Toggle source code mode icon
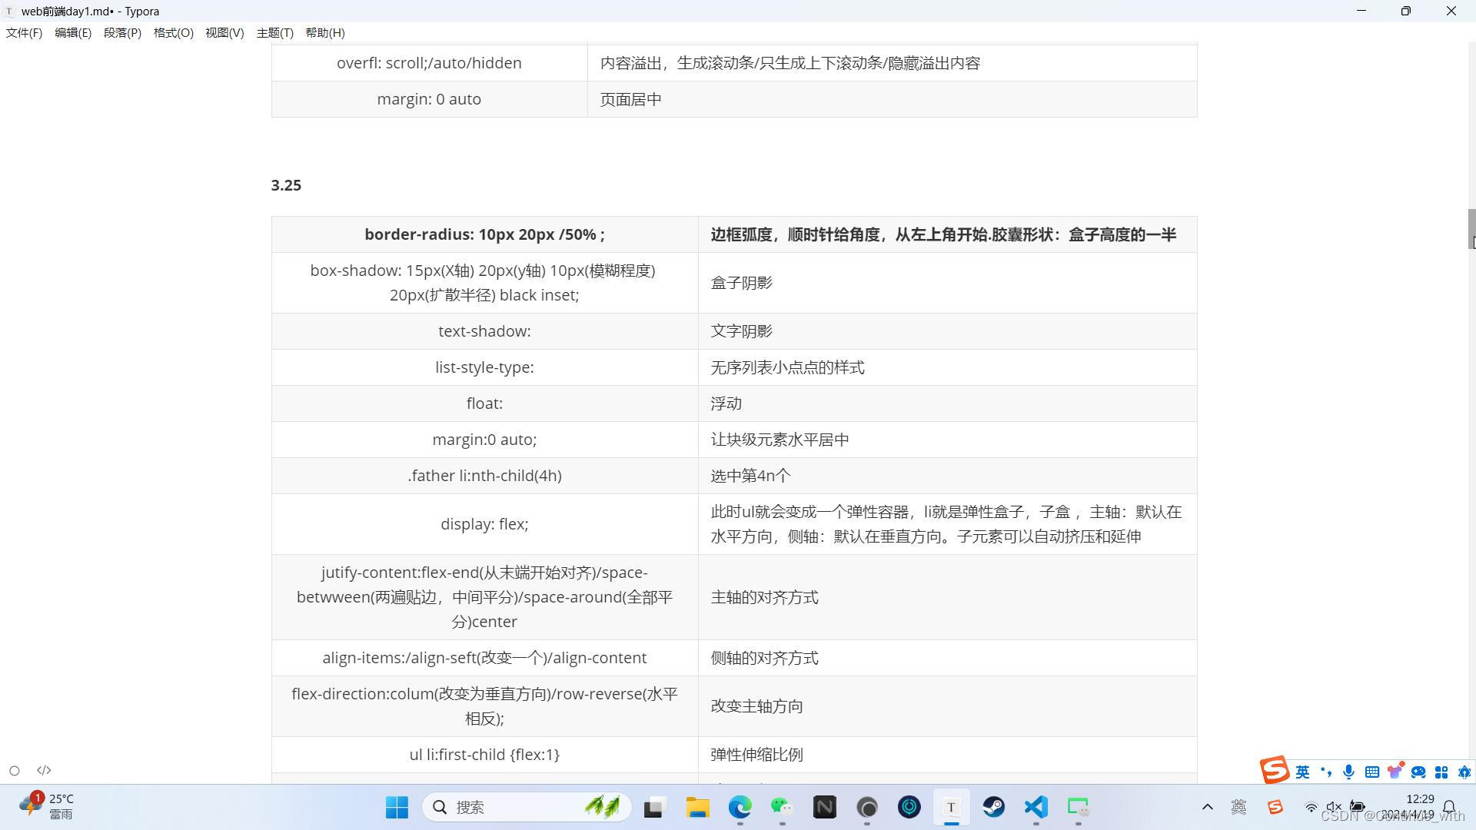This screenshot has height=830, width=1476. coord(44,770)
